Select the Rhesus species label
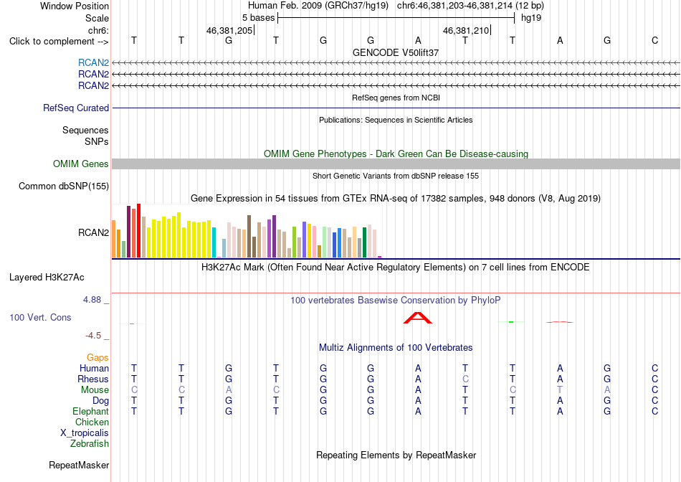Image resolution: width=681 pixels, height=482 pixels. 93,379
